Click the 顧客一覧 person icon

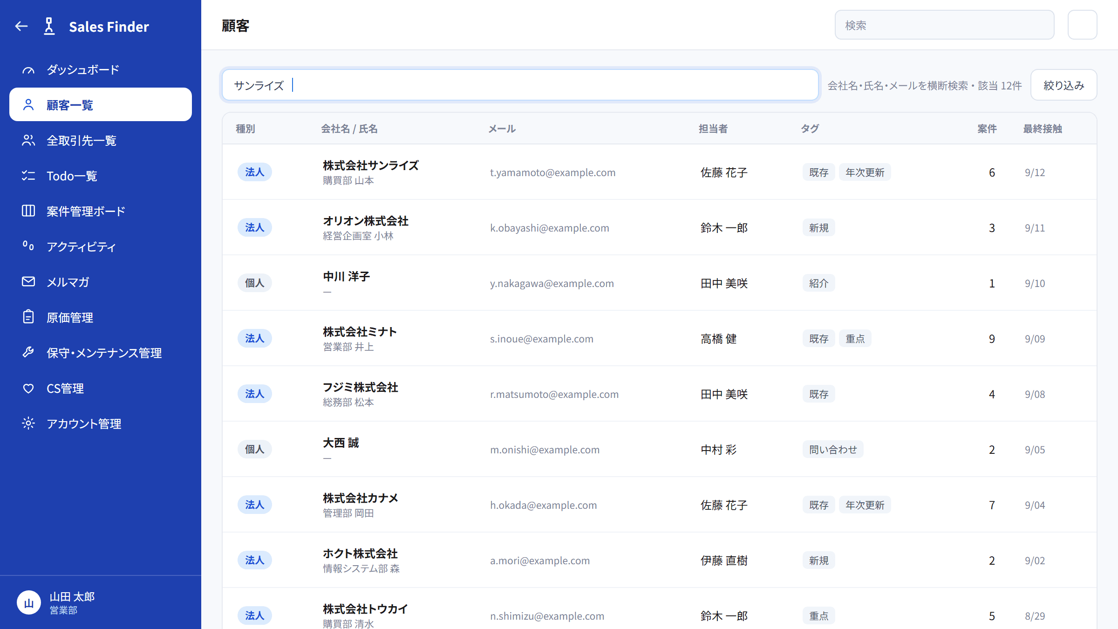tap(28, 105)
